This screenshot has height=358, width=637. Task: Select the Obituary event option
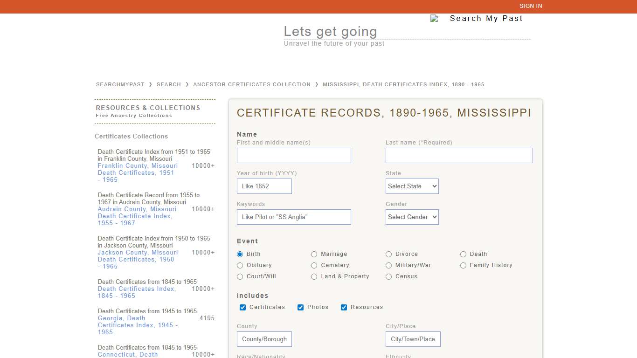[x=240, y=265]
